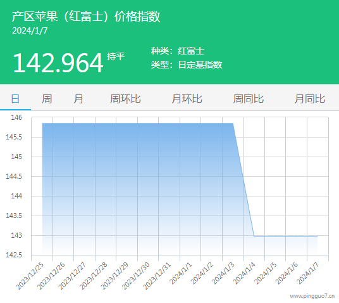Click the 2023/12/31 date label on axis

click(157, 276)
